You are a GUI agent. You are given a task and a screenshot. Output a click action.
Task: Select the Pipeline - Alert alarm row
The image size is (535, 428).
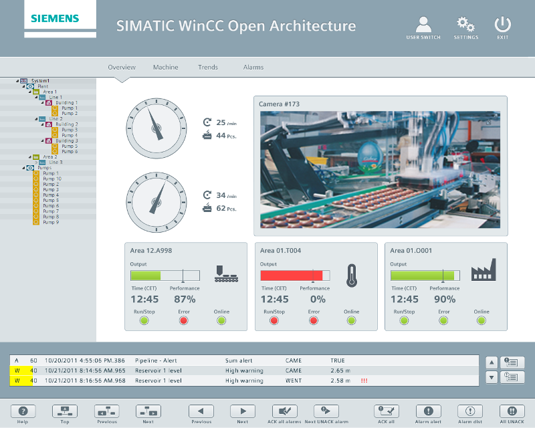(244, 360)
